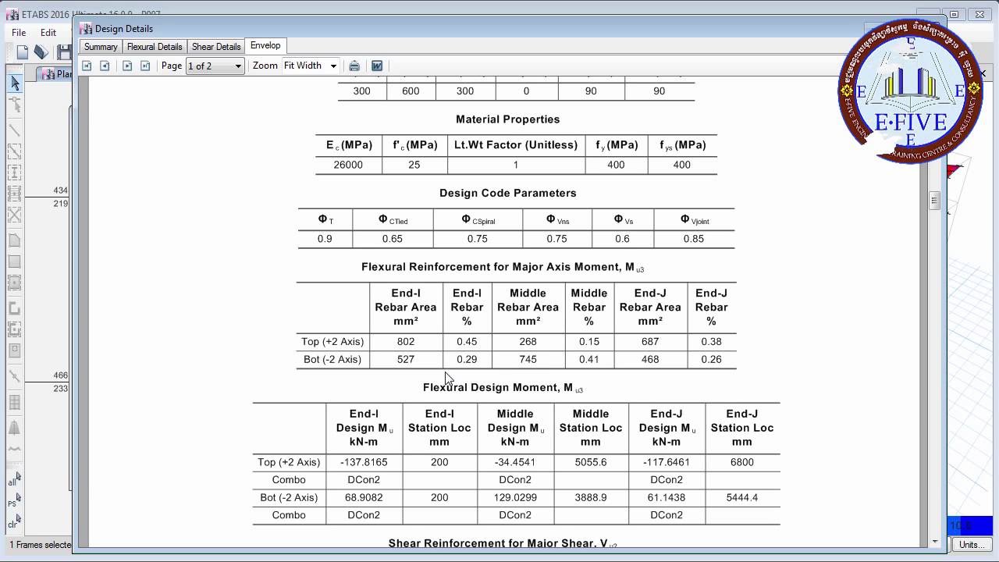This screenshot has width=999, height=562.
Task: Switch to the Flexural Details tab
Action: click(155, 47)
